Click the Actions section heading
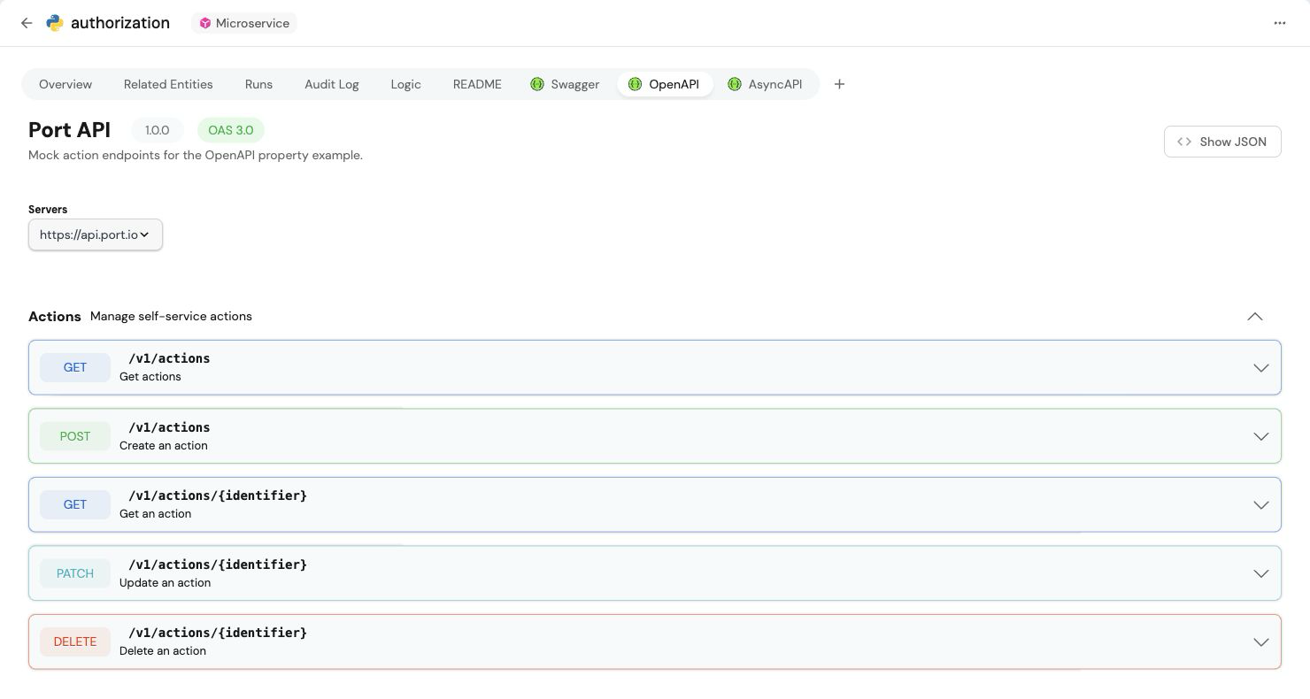1310x699 pixels. pos(55,317)
